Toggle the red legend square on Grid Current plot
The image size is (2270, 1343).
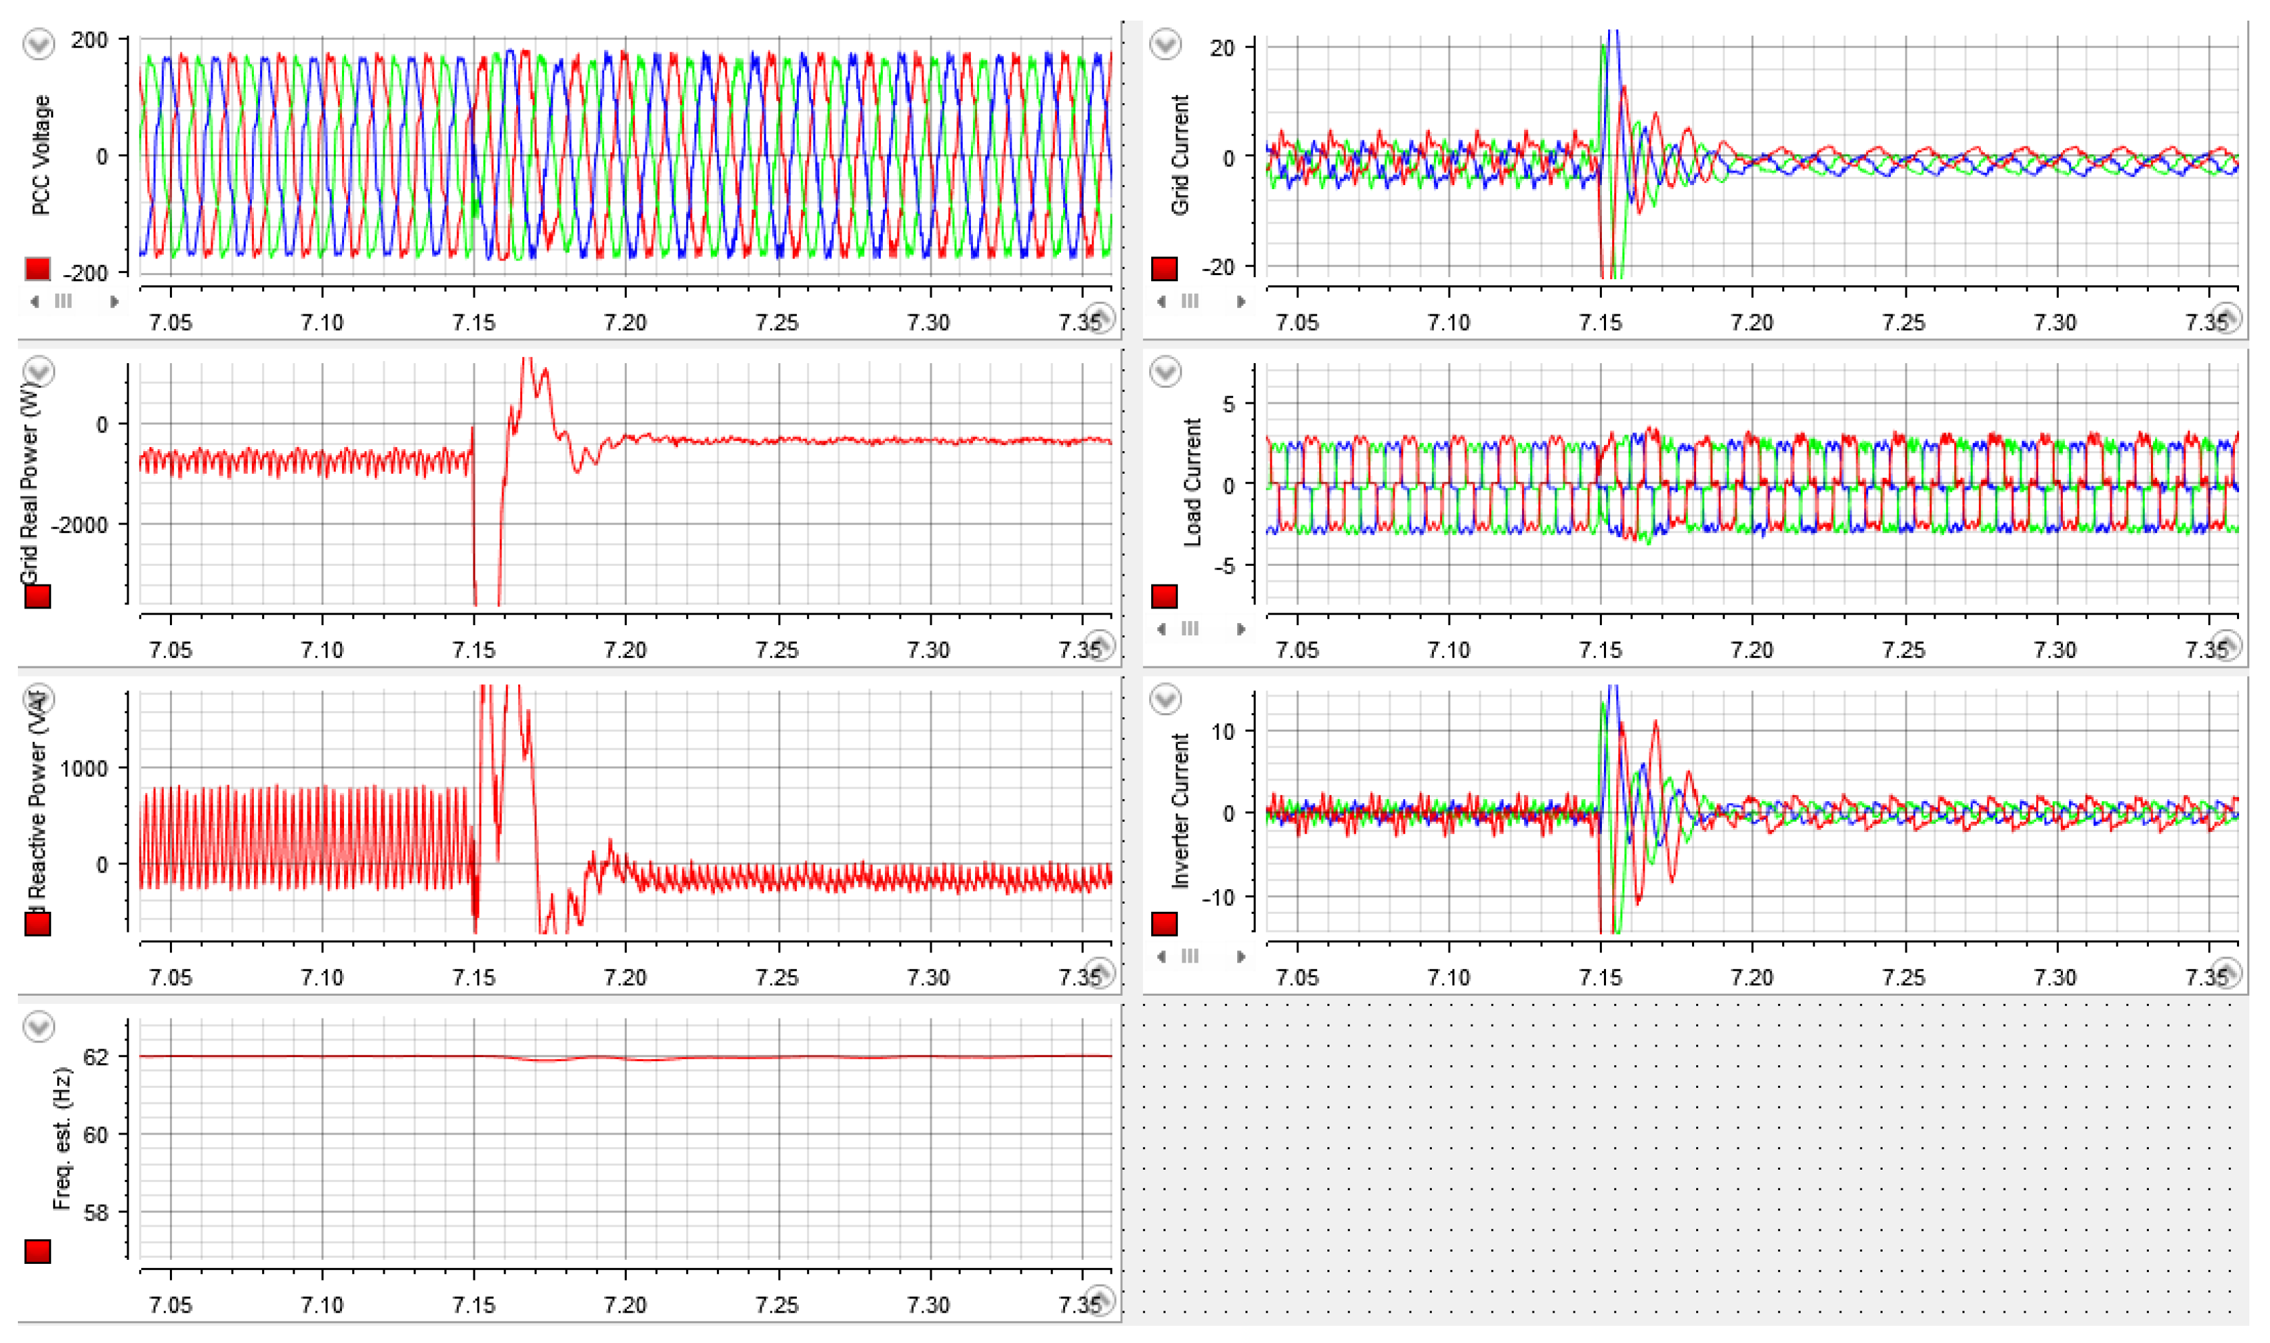(x=1164, y=269)
